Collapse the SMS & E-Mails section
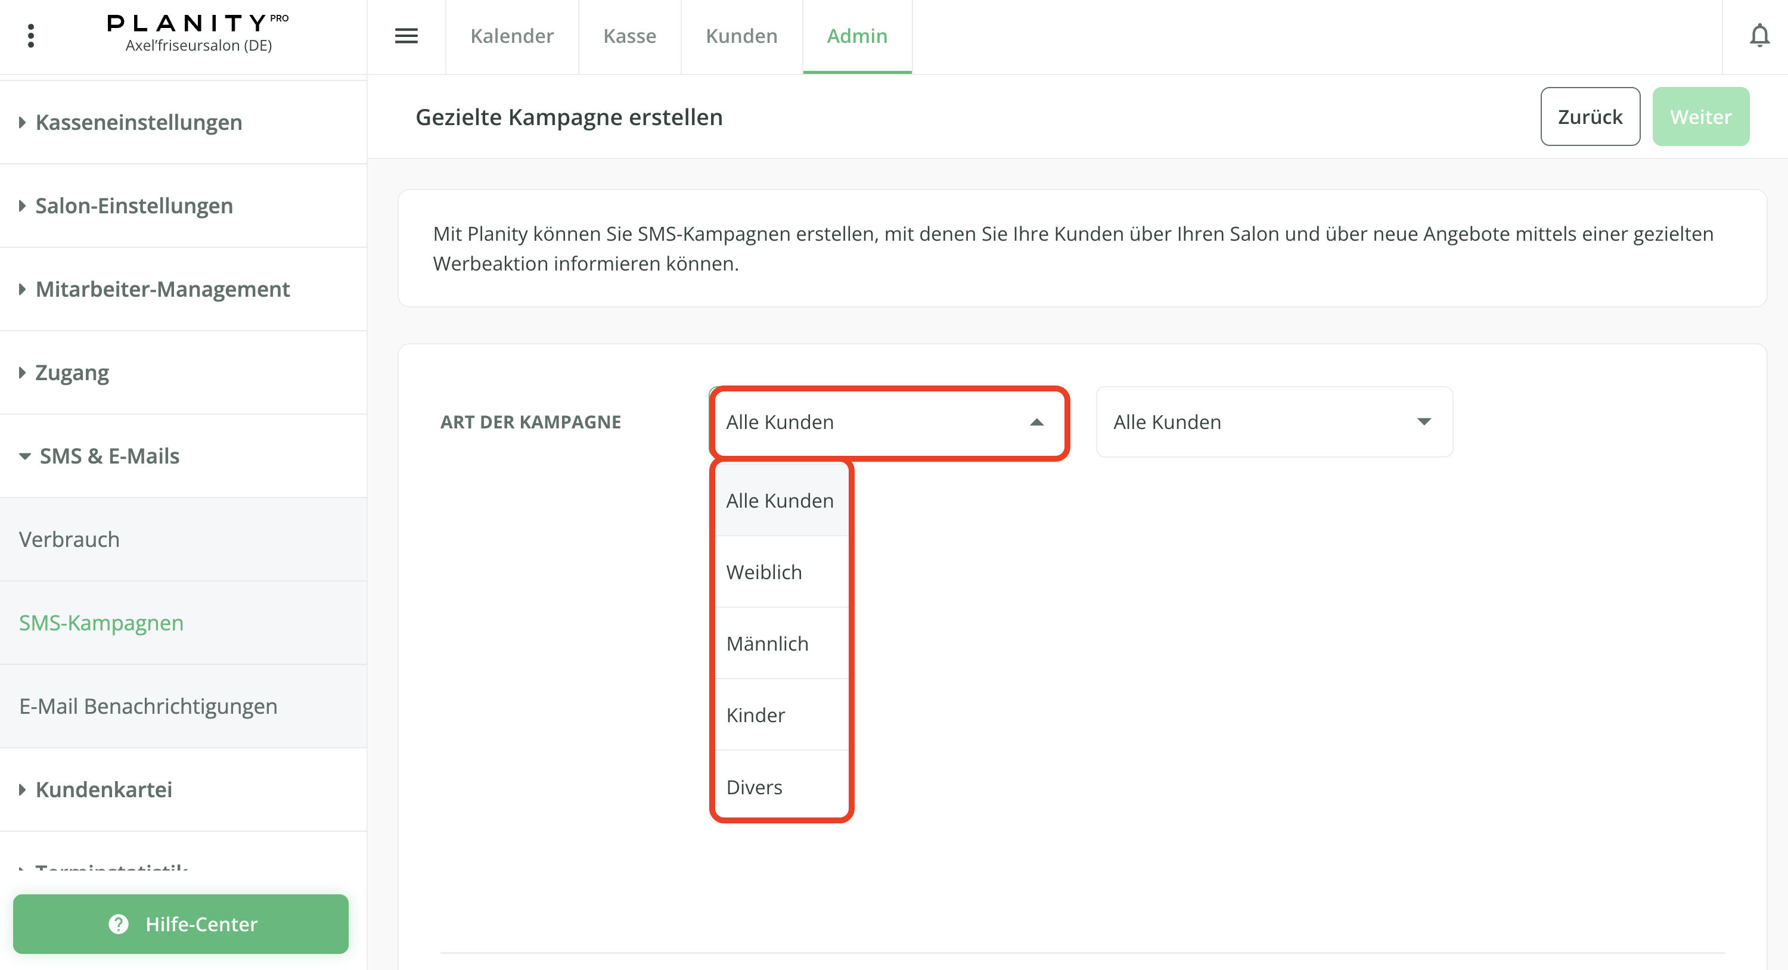1788x970 pixels. point(183,456)
